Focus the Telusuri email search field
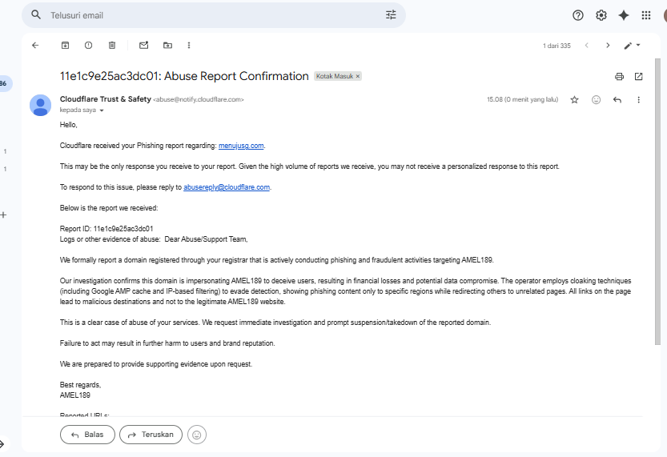This screenshot has width=667, height=457. click(x=213, y=15)
